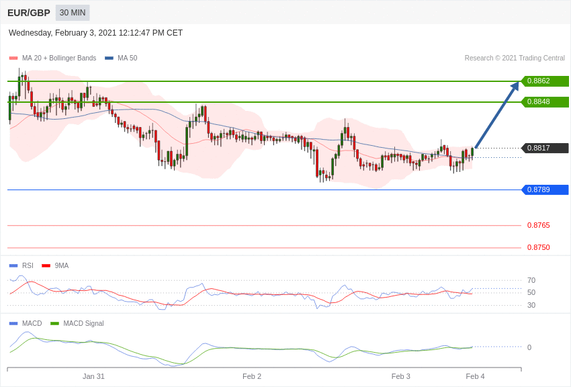571x387 pixels.
Task: Click the MA 20 + Bollinger Bands legend swatch
Action: [13, 58]
